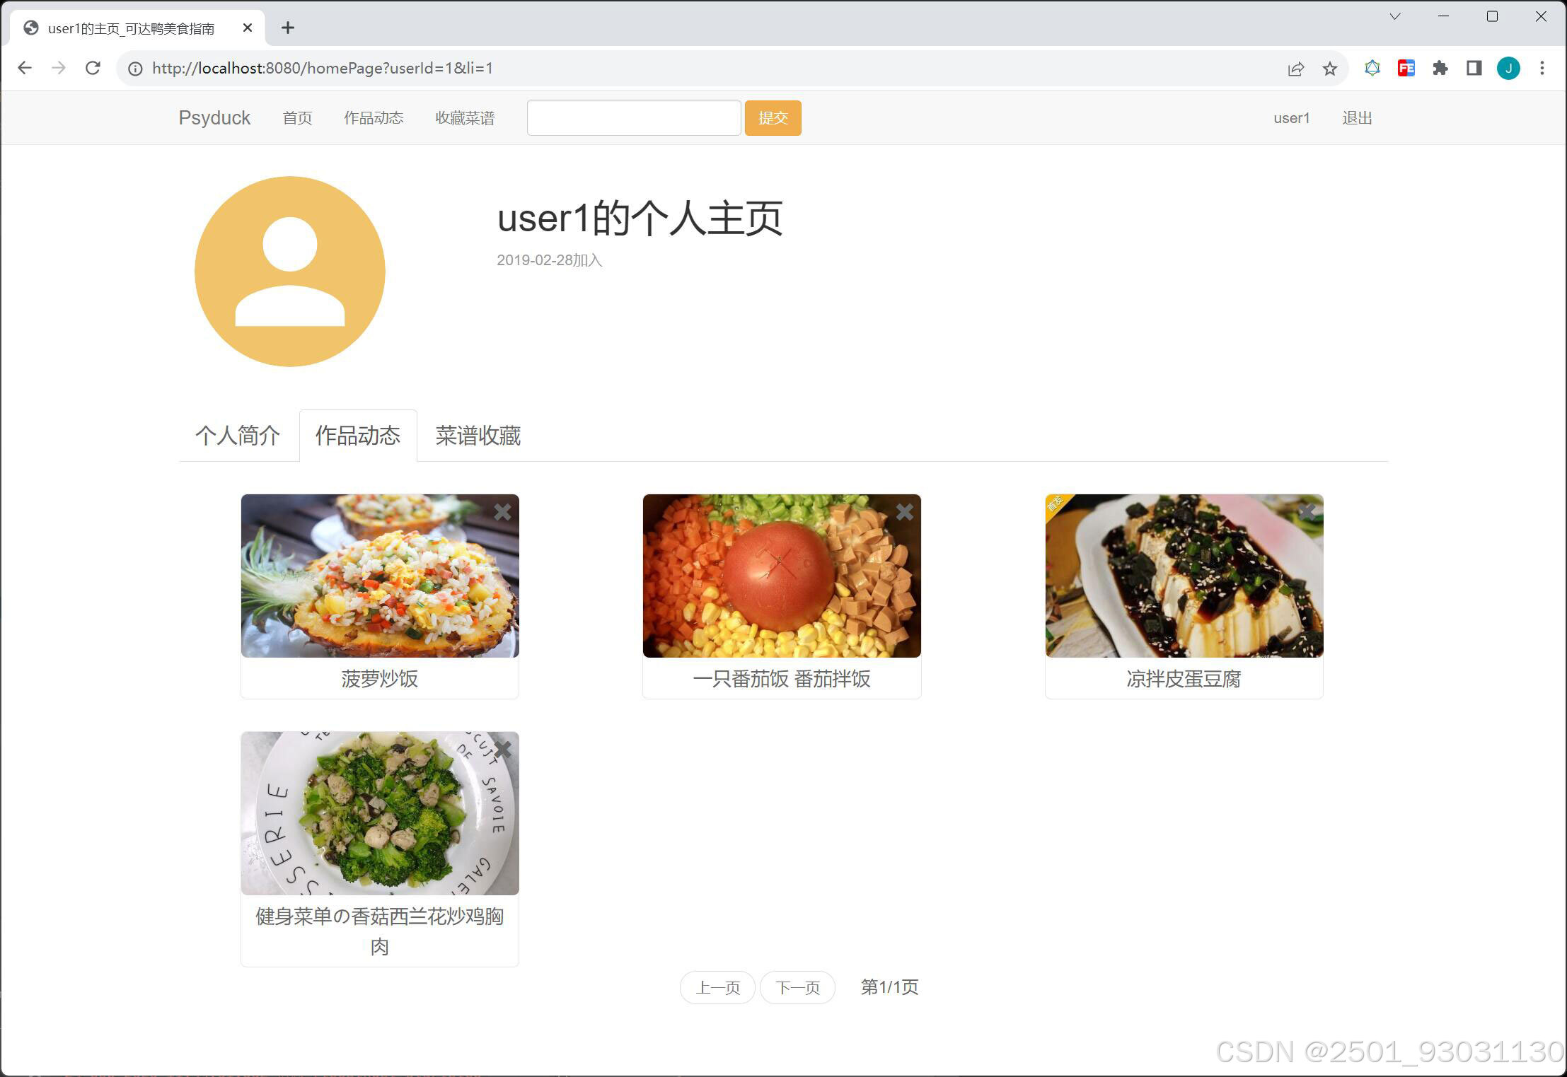Click inside the search input field

[x=633, y=117]
